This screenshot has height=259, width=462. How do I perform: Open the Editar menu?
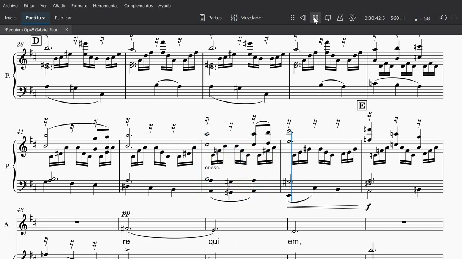[x=29, y=6]
